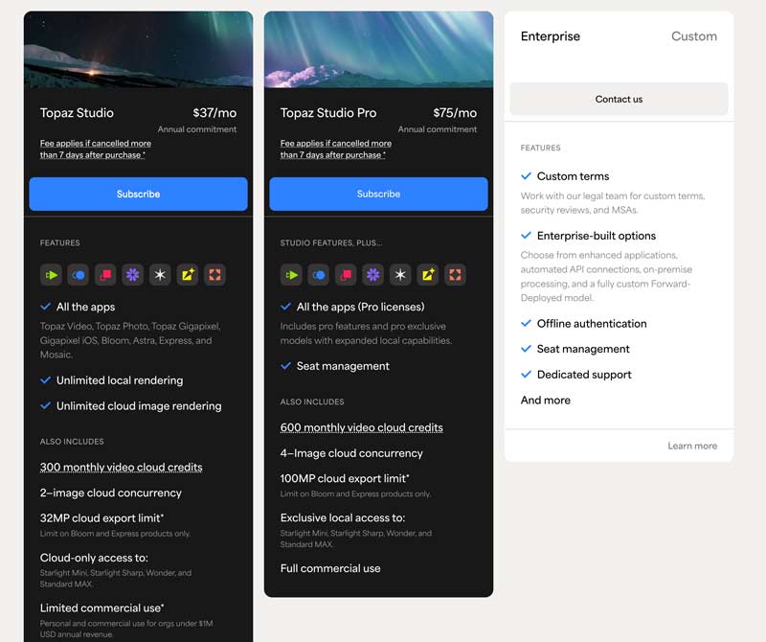Click 'All the apps (Pro licenses)' feature

361,307
